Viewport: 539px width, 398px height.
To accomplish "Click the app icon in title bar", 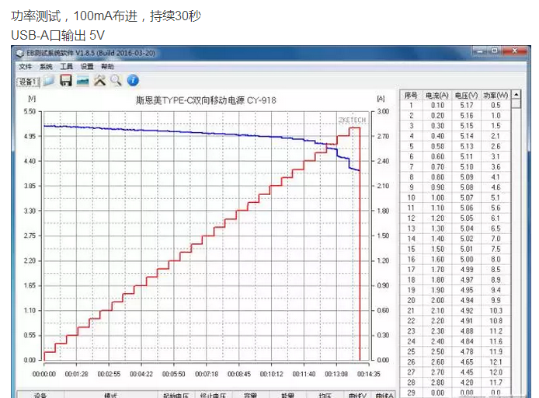I will [19, 52].
